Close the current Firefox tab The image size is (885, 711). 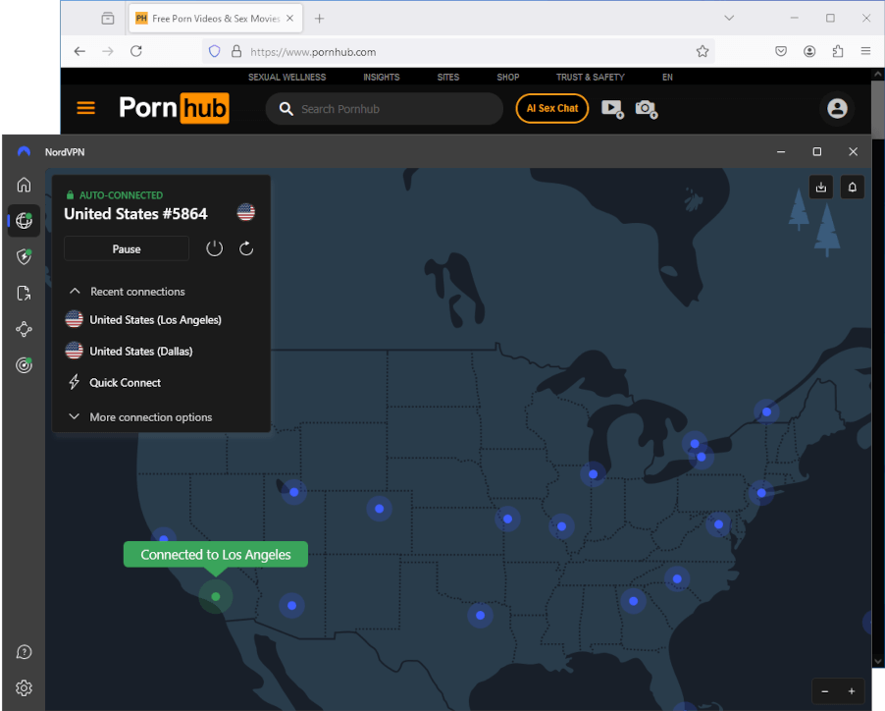289,19
